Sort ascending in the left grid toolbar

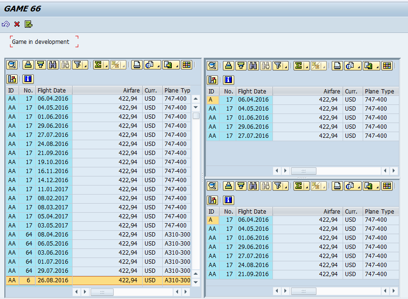28,65
